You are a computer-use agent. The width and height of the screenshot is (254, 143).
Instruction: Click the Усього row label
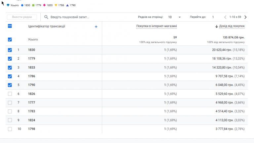pyautogui.click(x=33, y=39)
